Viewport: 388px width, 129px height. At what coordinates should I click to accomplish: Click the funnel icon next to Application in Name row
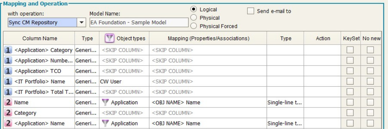(x=105, y=102)
